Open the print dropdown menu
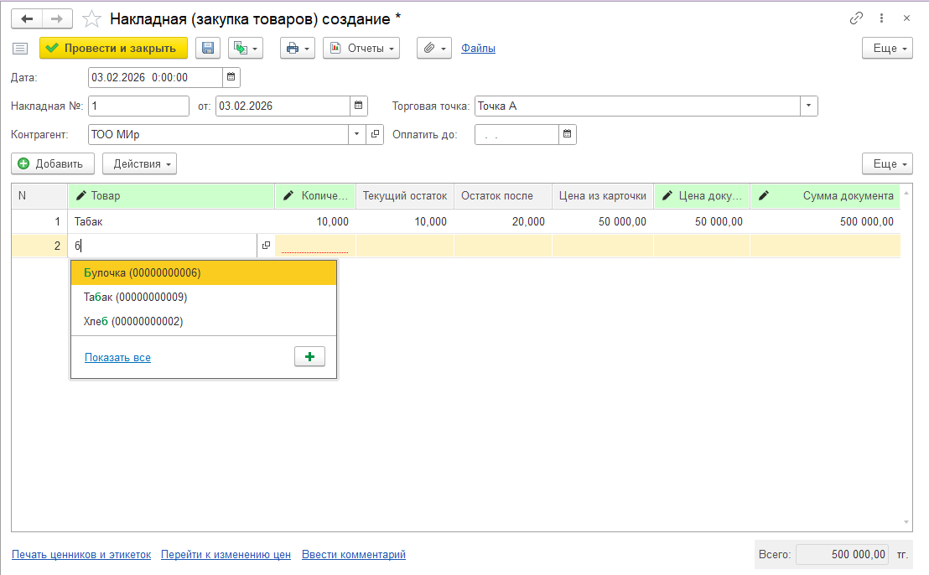This screenshot has height=575, width=929. pyautogui.click(x=297, y=49)
